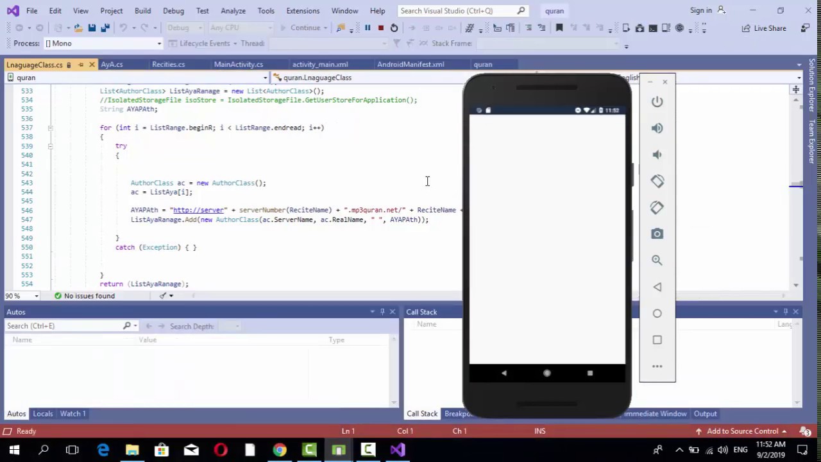Tap the Android navigation bar home button
The height and width of the screenshot is (462, 821).
point(546,373)
